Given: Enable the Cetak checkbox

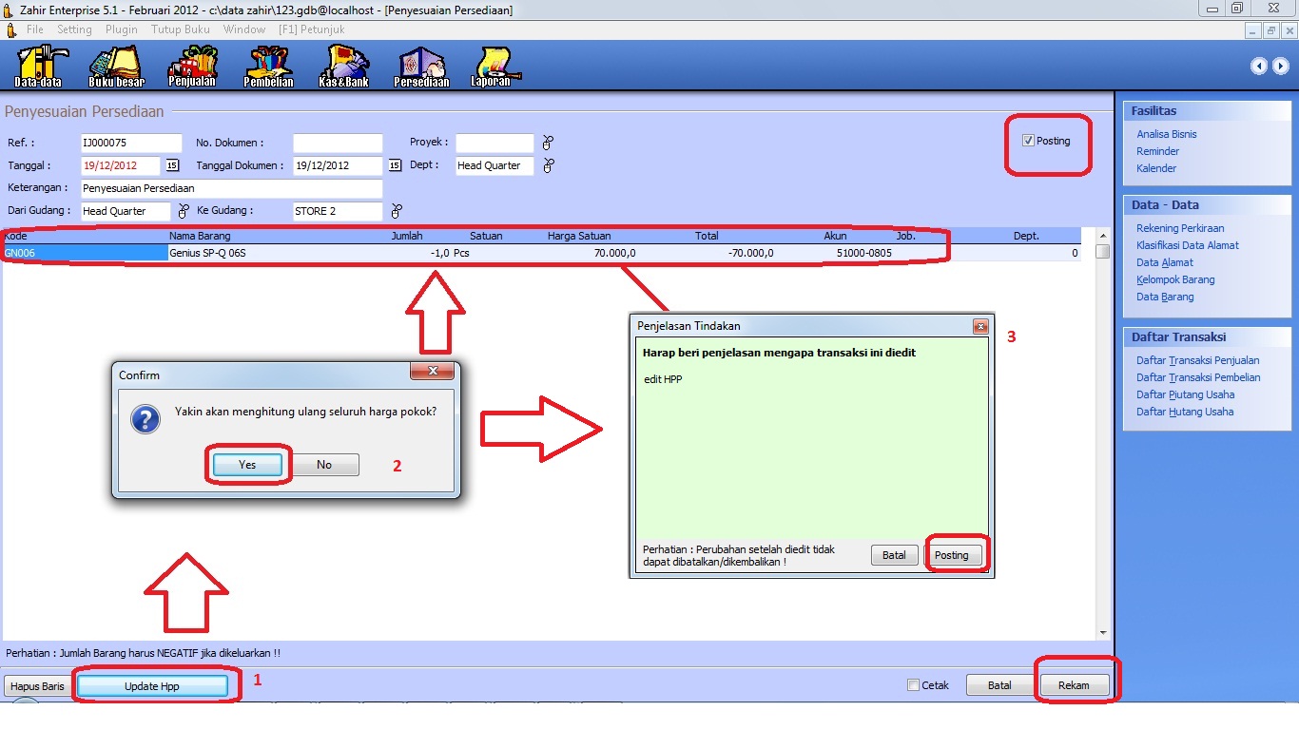Looking at the screenshot, I should coord(914,685).
